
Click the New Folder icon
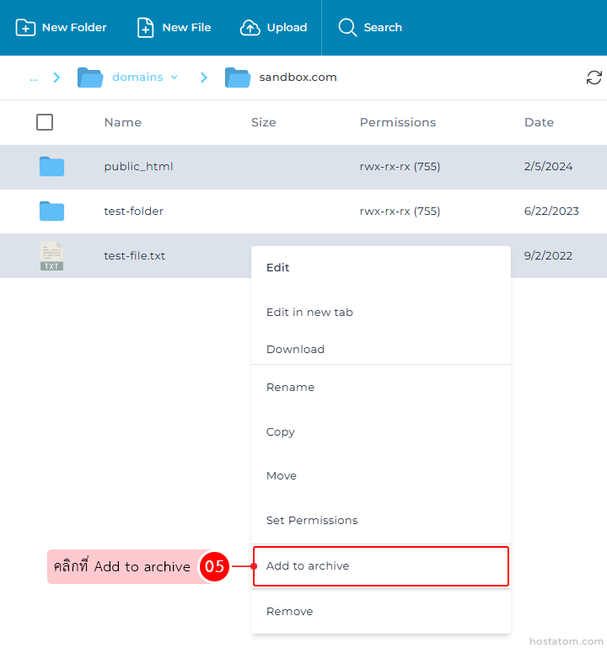26,28
